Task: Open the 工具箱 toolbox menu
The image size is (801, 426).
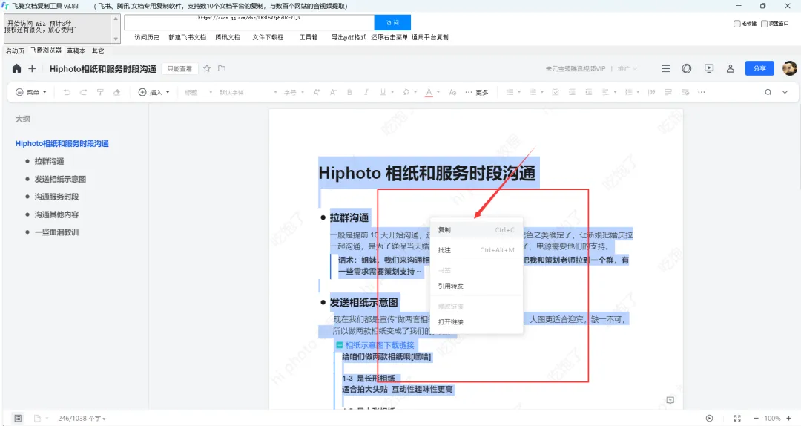Action: pos(309,37)
